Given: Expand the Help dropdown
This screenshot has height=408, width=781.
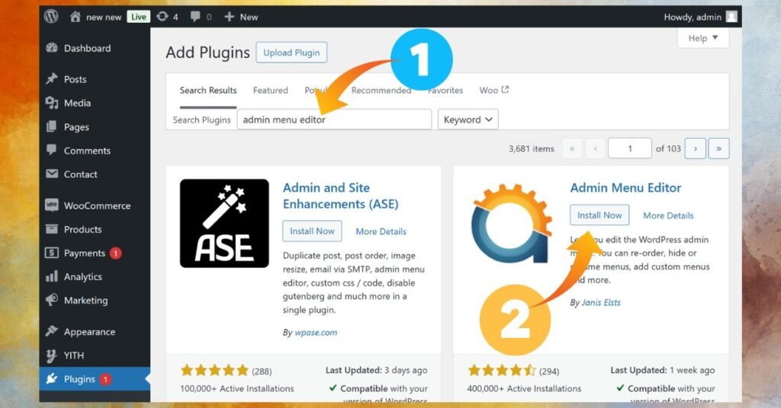Looking at the screenshot, I should click(x=702, y=38).
